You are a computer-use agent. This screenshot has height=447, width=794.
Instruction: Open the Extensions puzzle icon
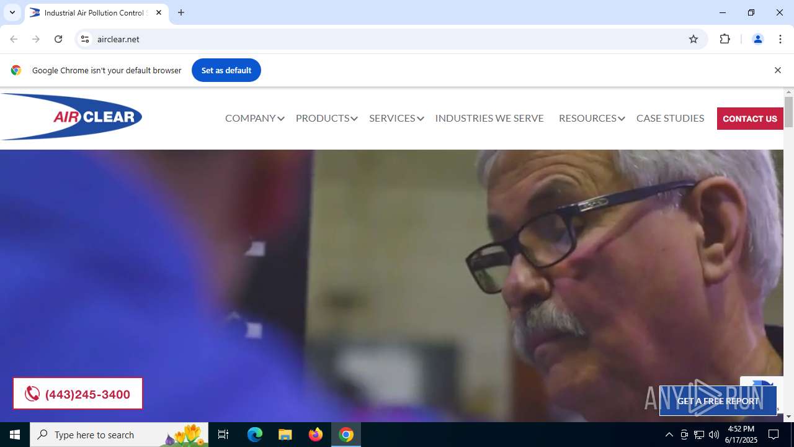(725, 39)
